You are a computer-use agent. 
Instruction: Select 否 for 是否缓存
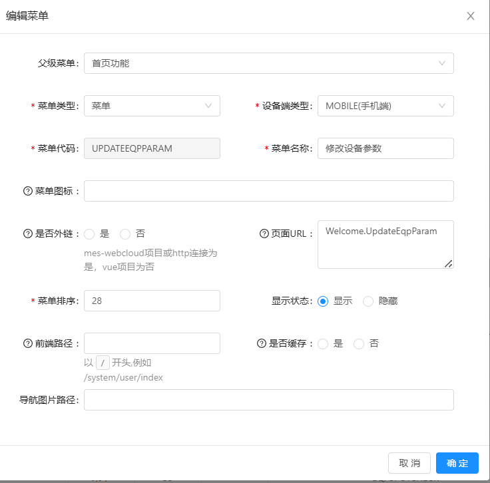click(x=359, y=344)
